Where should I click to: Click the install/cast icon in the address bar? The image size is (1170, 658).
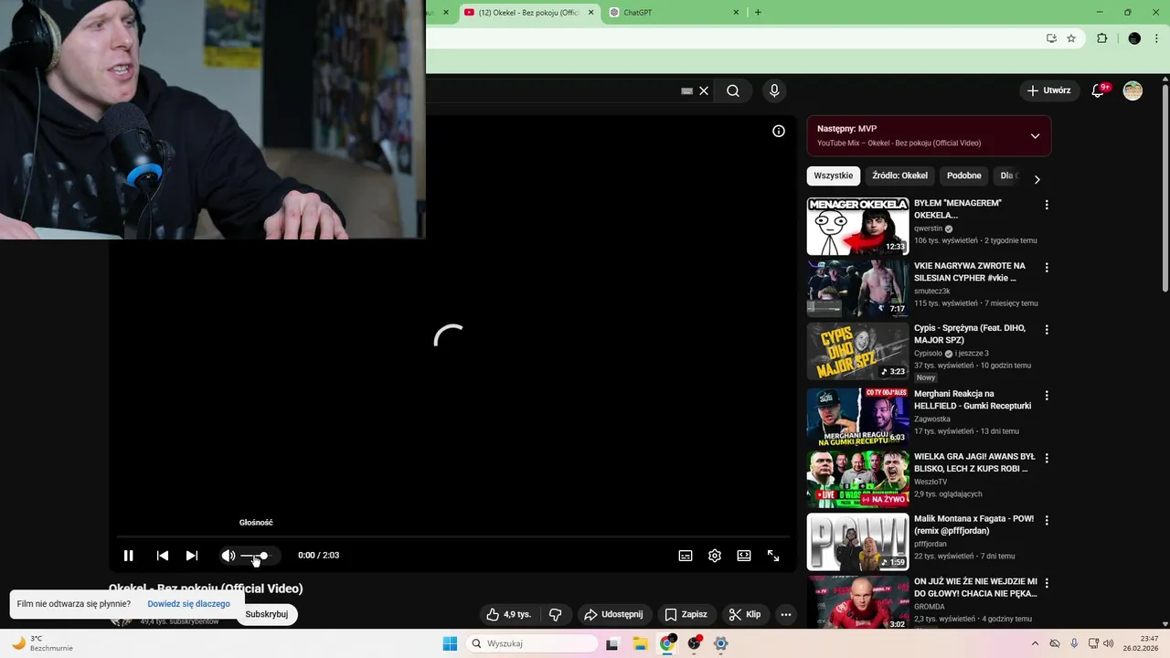1051,38
